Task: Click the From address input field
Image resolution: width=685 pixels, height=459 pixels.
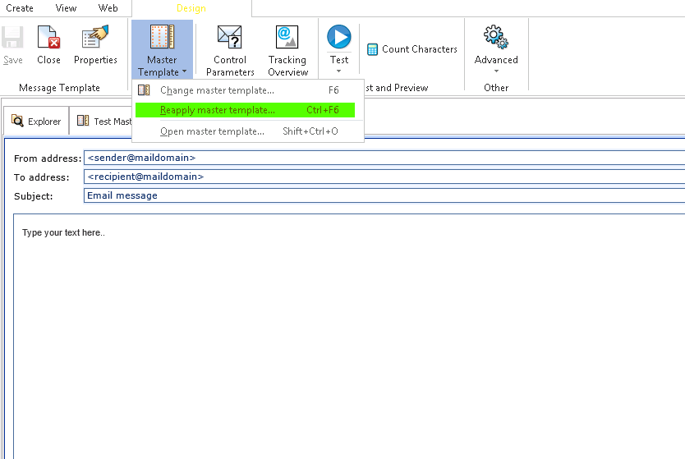Action: 384,158
